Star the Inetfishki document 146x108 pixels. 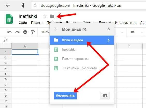click(x=45, y=16)
